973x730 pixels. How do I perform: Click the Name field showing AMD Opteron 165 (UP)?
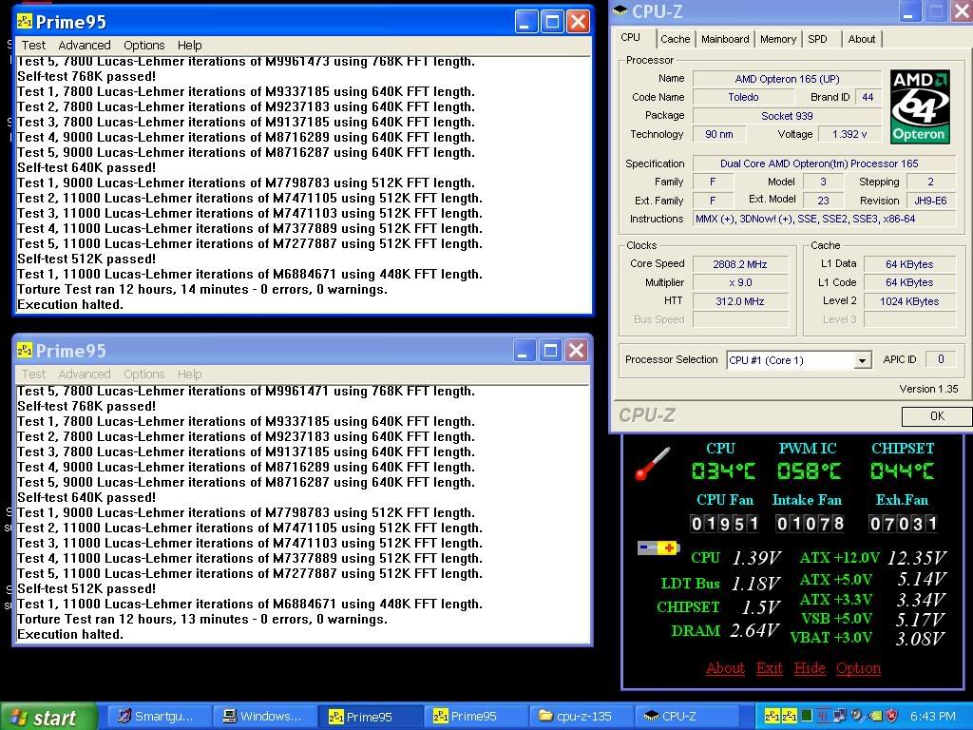(787, 79)
